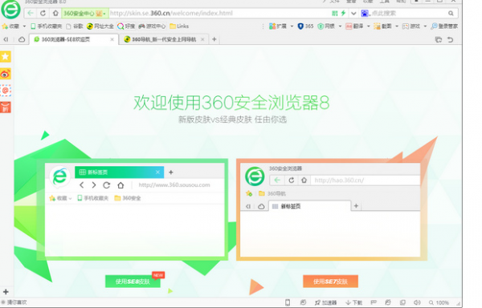Open the 游戏中心 bookmark
This screenshot has height=308, width=482.
point(152,26)
